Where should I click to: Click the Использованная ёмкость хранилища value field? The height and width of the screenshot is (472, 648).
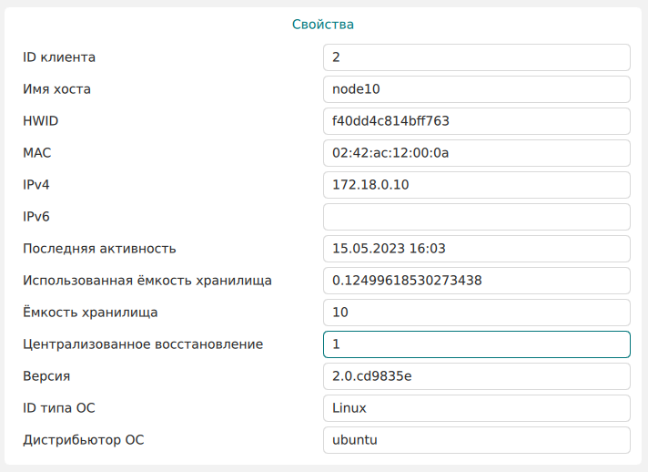click(x=476, y=281)
